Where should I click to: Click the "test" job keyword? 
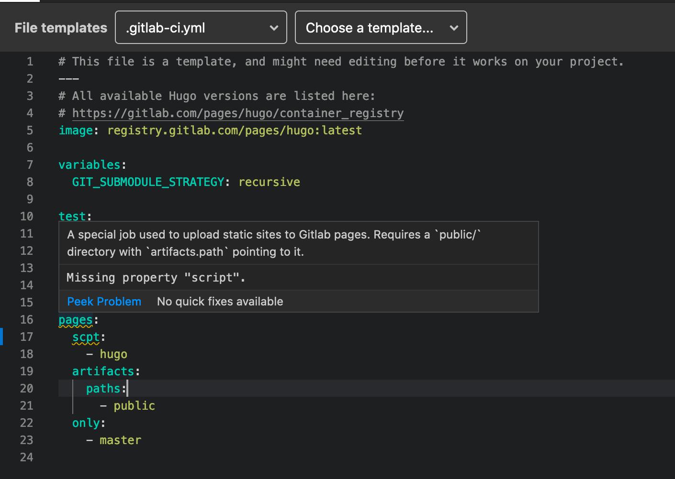72,216
